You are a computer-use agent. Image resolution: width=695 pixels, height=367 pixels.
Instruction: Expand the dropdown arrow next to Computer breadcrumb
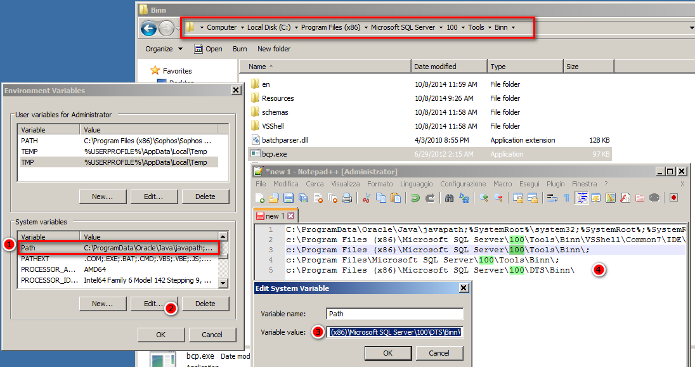click(242, 27)
